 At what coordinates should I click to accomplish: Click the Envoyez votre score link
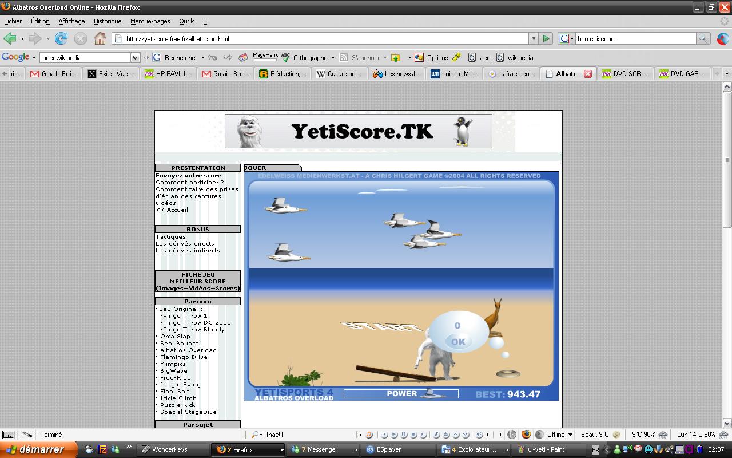point(188,176)
